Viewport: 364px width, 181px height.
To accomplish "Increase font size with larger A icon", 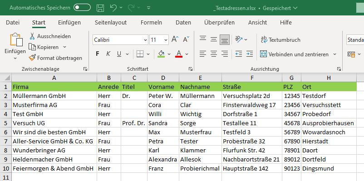I will click(175, 39).
